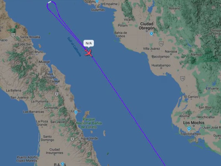221x166 pixels.
Task: Select the Los Mochis airport pin
Action: (189, 129)
